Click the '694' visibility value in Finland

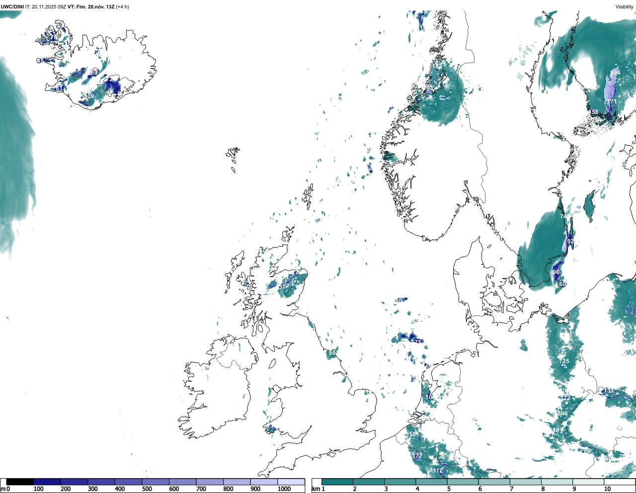click(615, 73)
